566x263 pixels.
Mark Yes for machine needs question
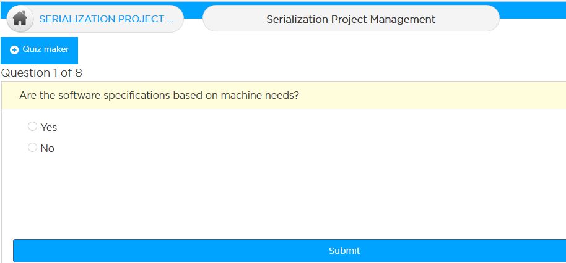click(32, 127)
